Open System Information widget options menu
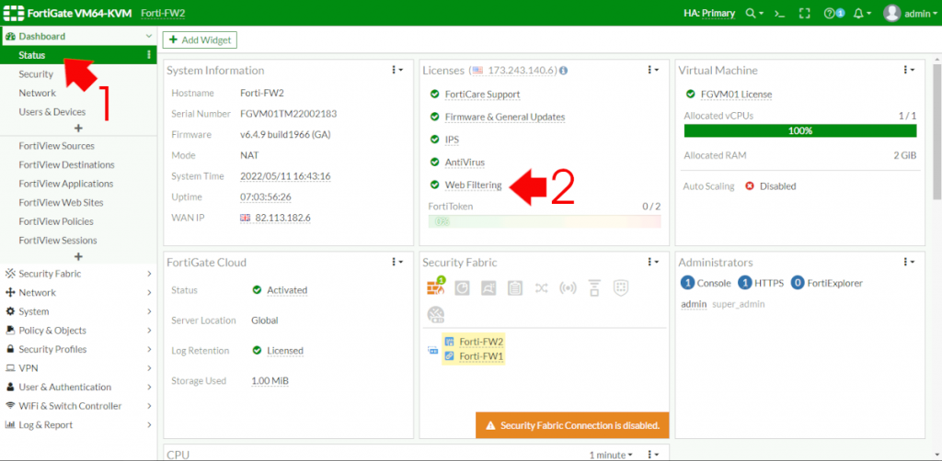 (398, 70)
